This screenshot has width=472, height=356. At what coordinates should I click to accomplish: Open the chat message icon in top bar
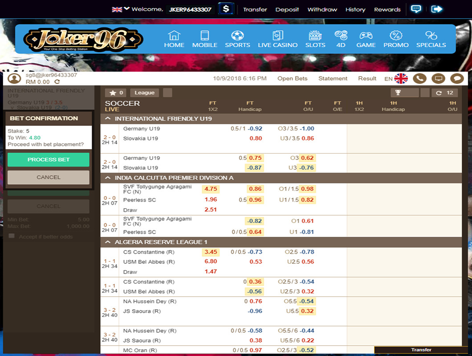point(416,9)
